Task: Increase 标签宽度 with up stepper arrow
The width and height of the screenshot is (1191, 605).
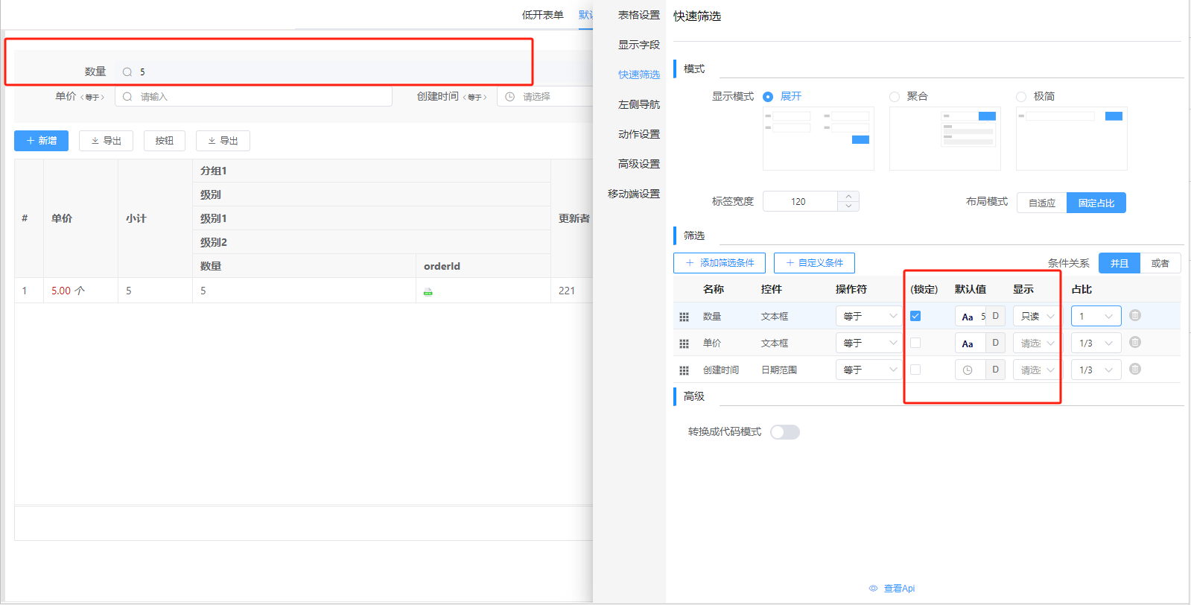Action: coord(848,197)
